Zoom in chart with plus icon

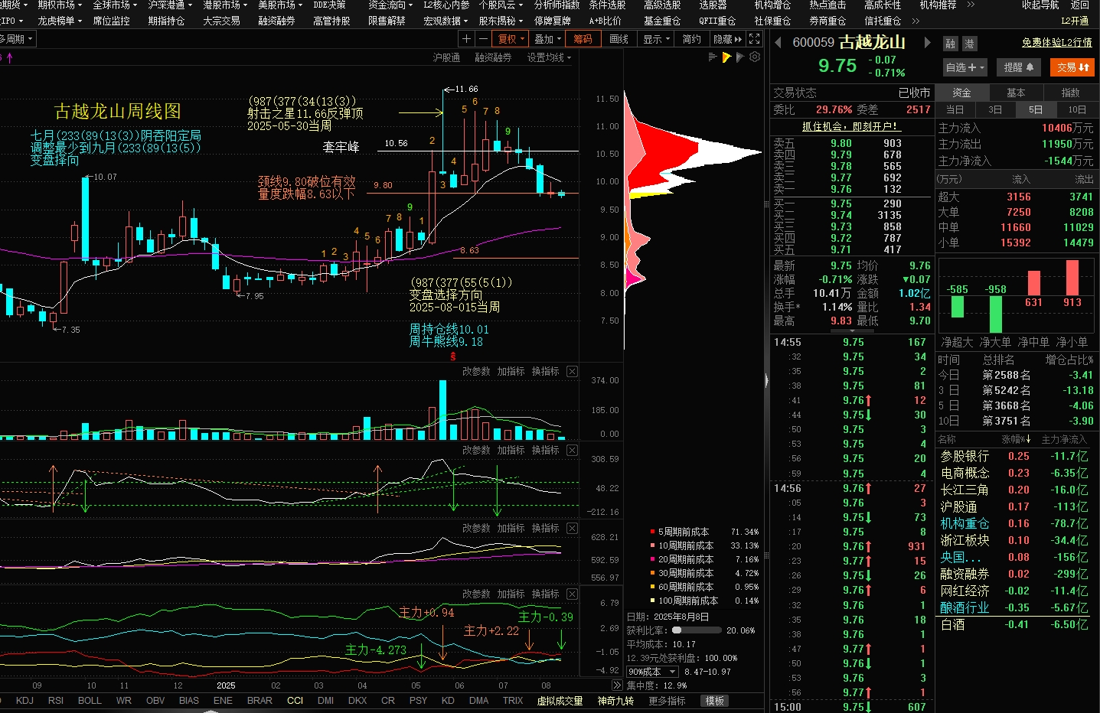(x=466, y=39)
